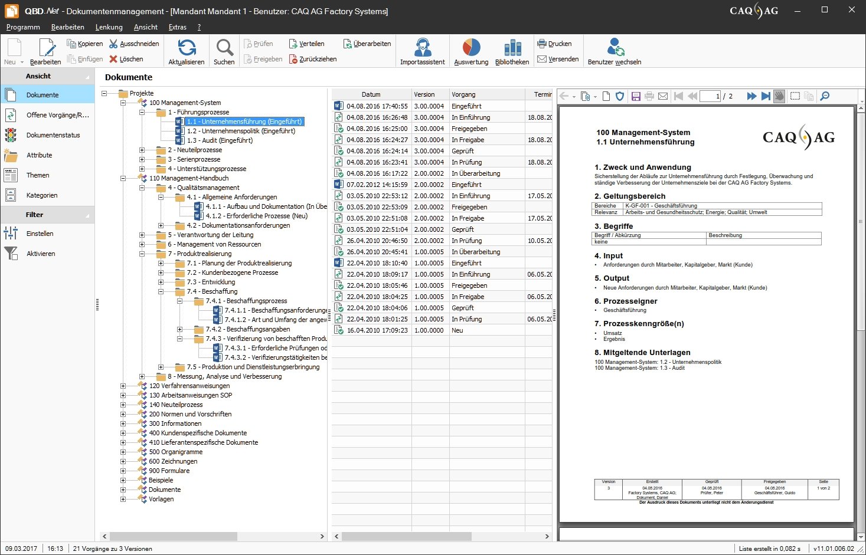Select Dokumentenstatus in the Ansicht sidebar
Screen dimensions: 866x555
(x=53, y=135)
